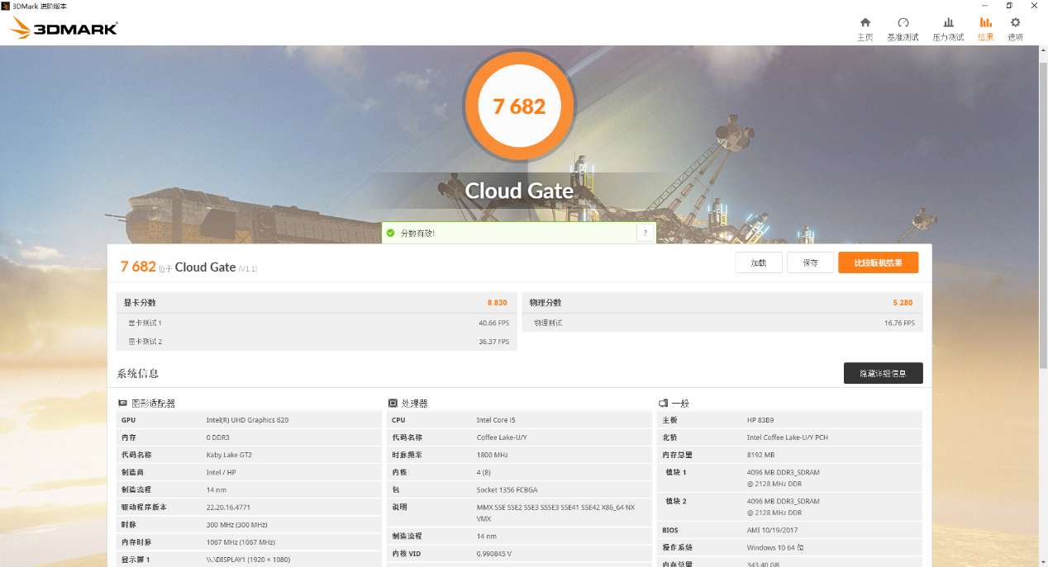The width and height of the screenshot is (1048, 567).
Task: Click the question mark help button
Action: tap(645, 234)
